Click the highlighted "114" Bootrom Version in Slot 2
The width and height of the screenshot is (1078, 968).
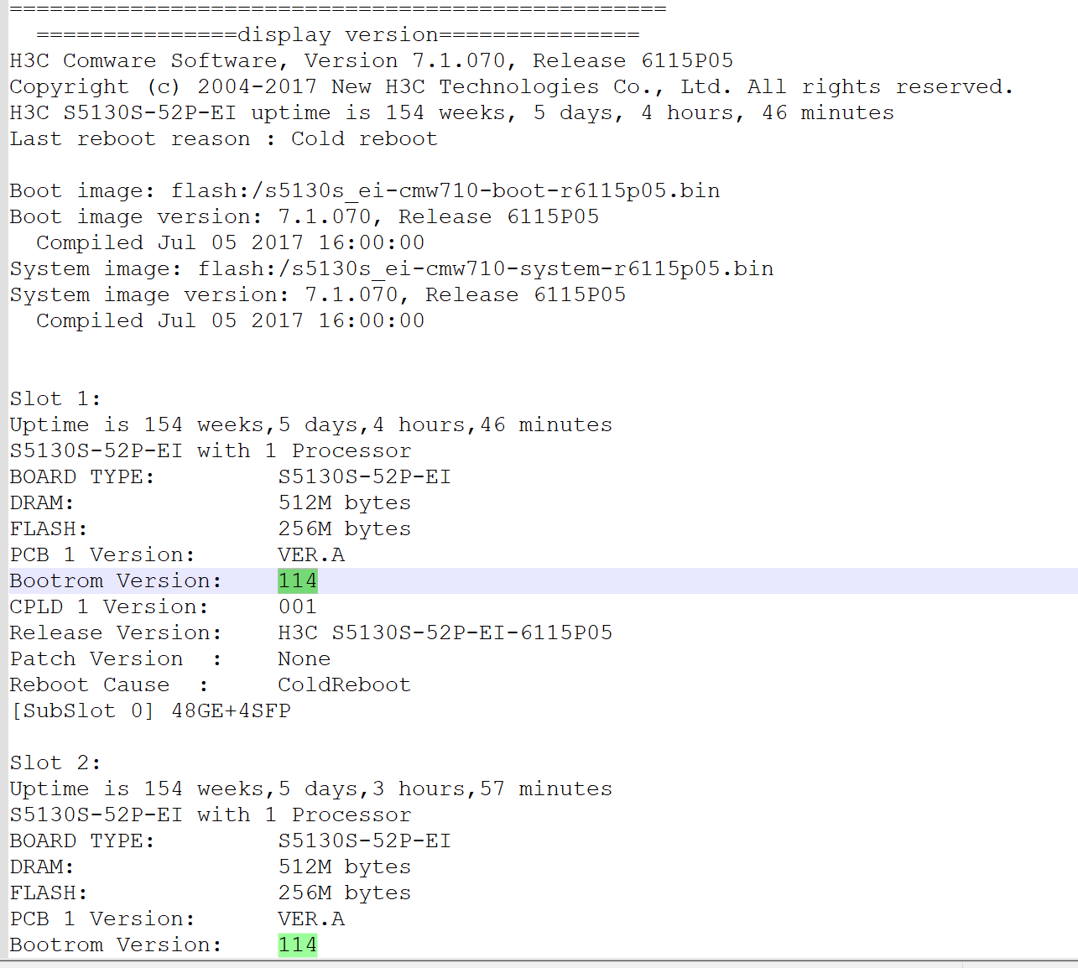click(x=298, y=945)
